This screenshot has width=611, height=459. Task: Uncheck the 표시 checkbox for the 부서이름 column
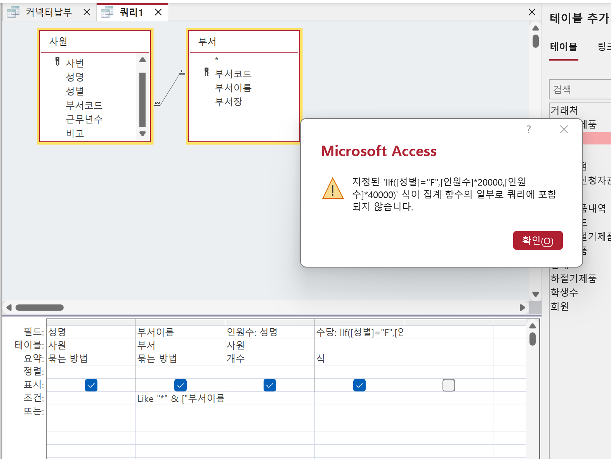(x=181, y=385)
